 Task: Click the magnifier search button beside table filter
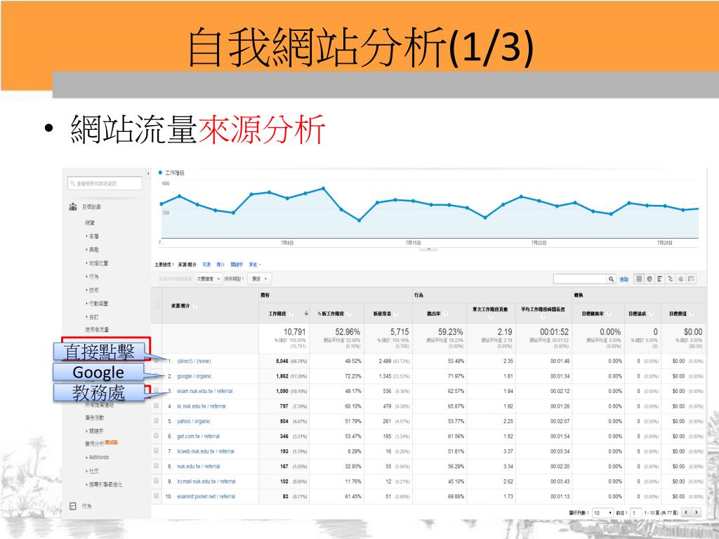[612, 279]
